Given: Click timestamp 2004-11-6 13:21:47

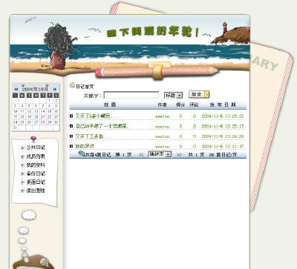Looking at the screenshot, I should point(223,147).
